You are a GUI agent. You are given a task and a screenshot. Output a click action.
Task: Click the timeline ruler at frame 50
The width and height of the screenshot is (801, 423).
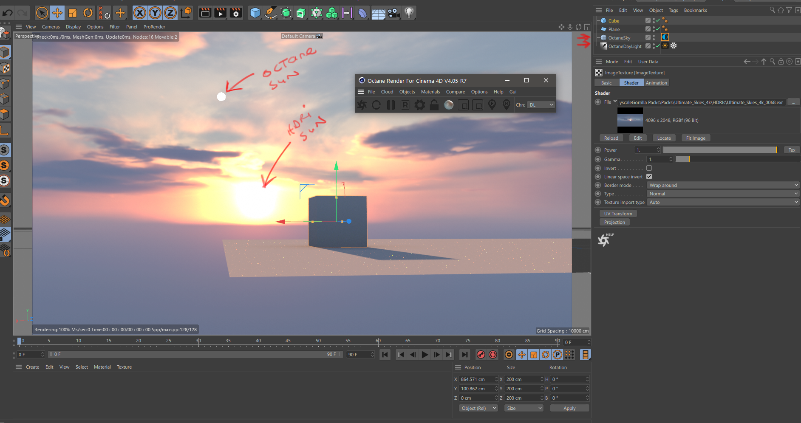pyautogui.click(x=318, y=341)
